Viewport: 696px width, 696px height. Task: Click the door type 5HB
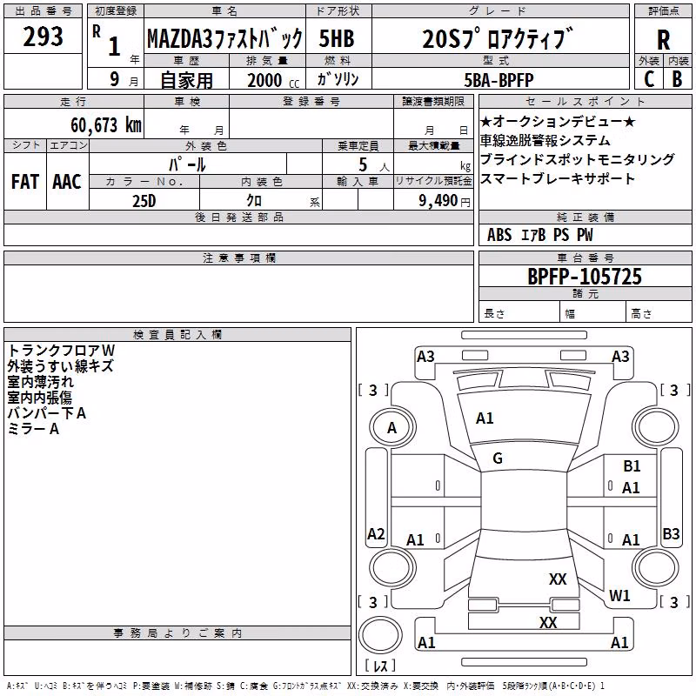[337, 38]
